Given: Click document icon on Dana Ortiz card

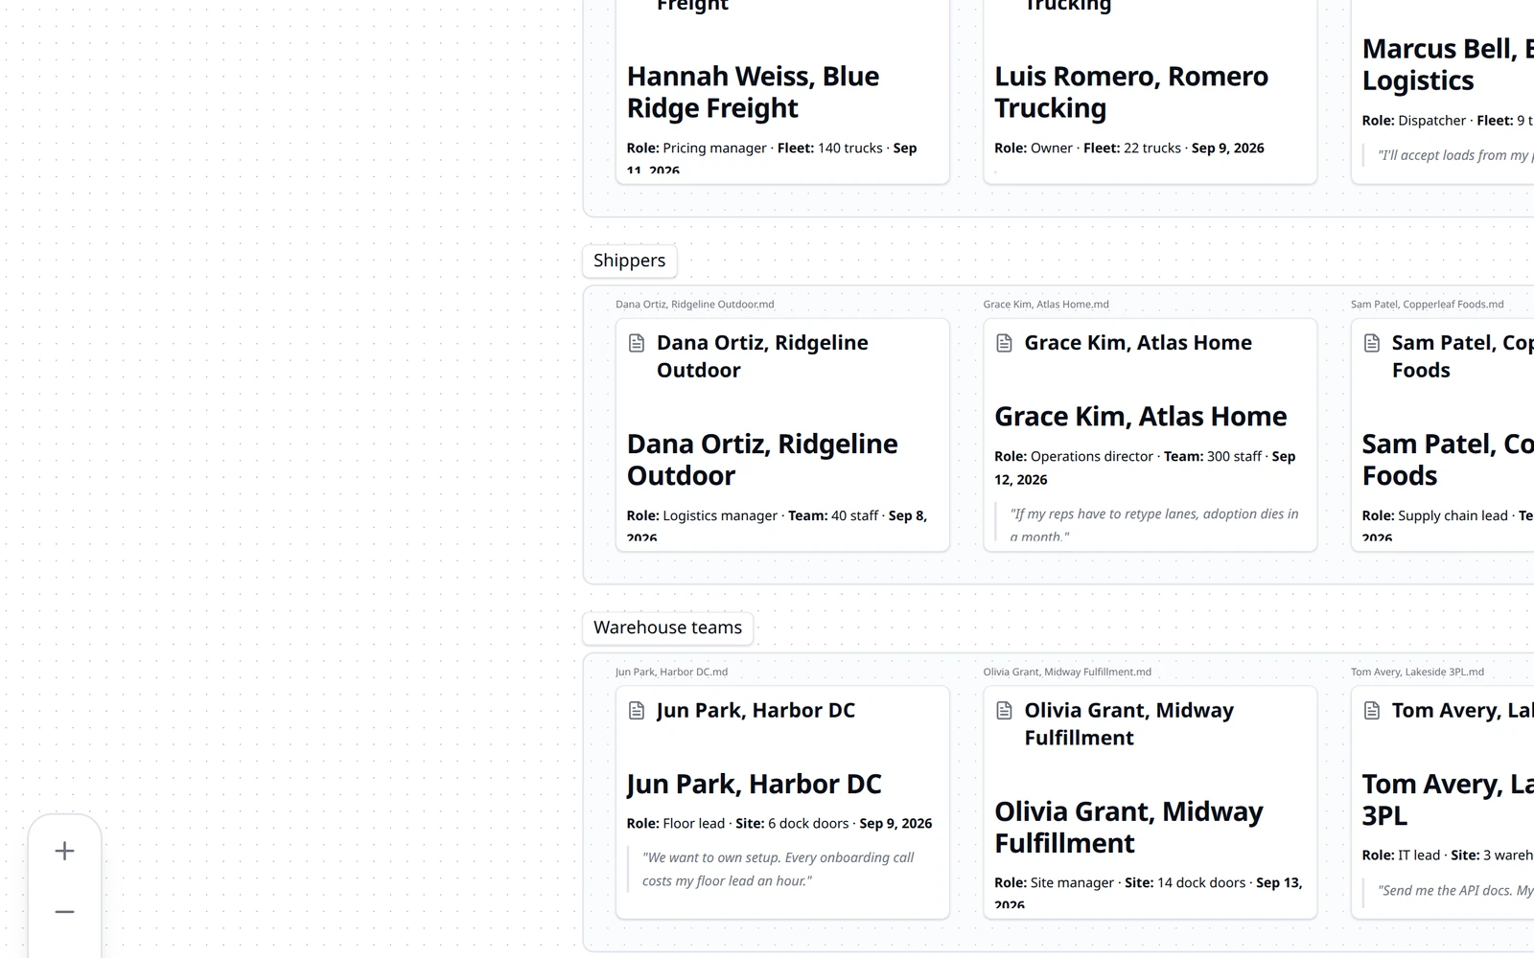Looking at the screenshot, I should [x=637, y=343].
